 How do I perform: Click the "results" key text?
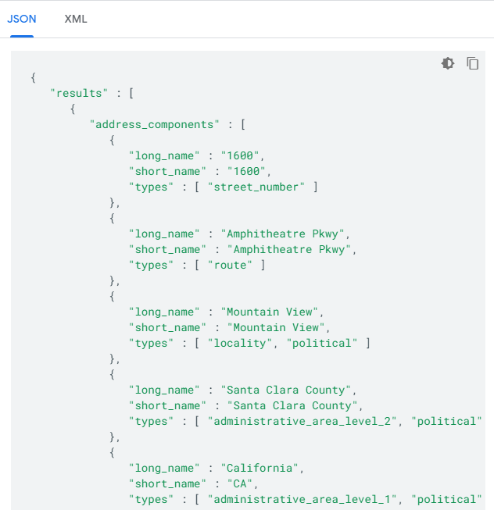point(79,94)
